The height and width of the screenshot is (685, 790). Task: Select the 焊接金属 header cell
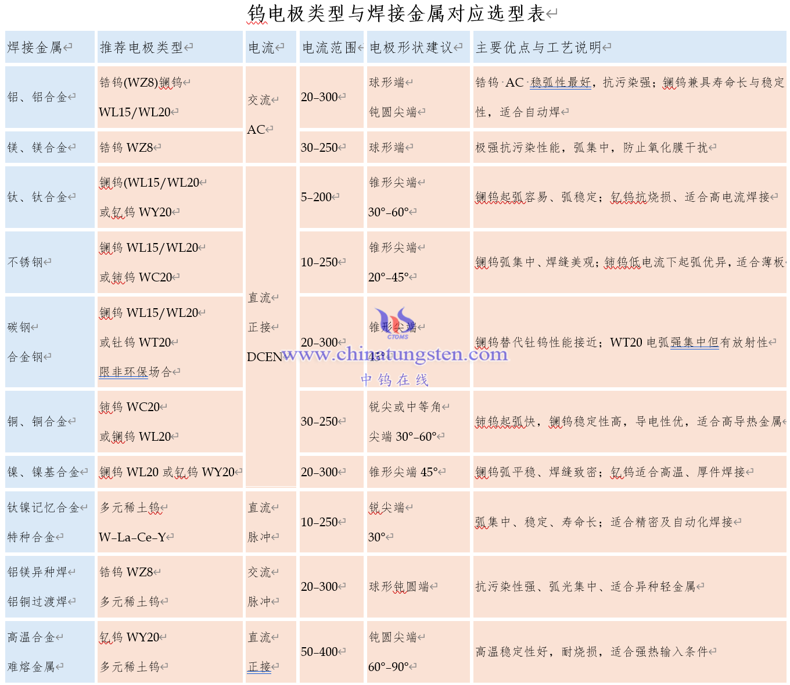point(35,48)
